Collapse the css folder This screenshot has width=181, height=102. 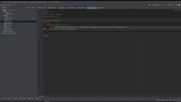click(x=3, y=16)
